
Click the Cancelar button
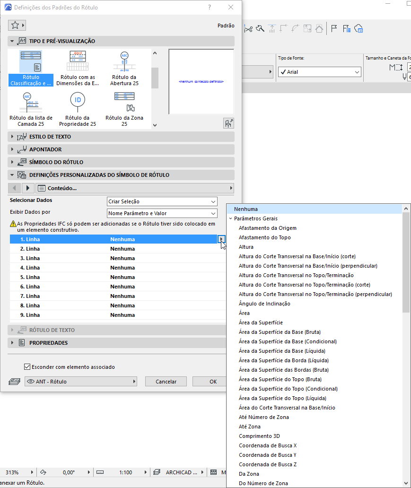(x=166, y=381)
